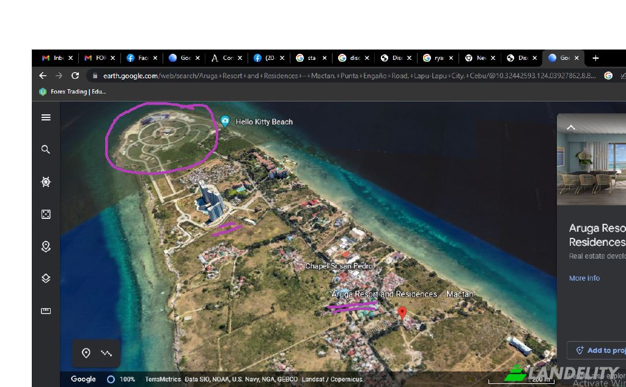Reload the page with refresh button
This screenshot has height=387, width=626.
pyautogui.click(x=75, y=75)
